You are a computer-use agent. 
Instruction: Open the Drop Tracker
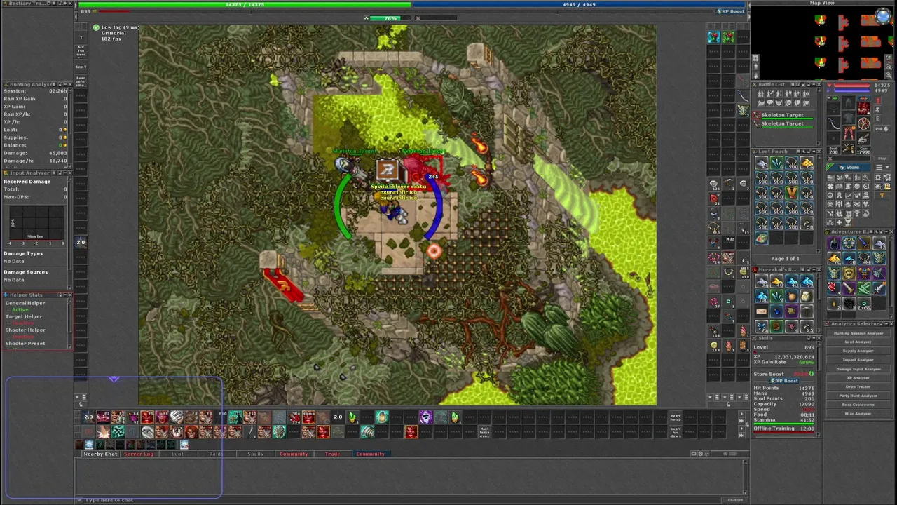(858, 386)
